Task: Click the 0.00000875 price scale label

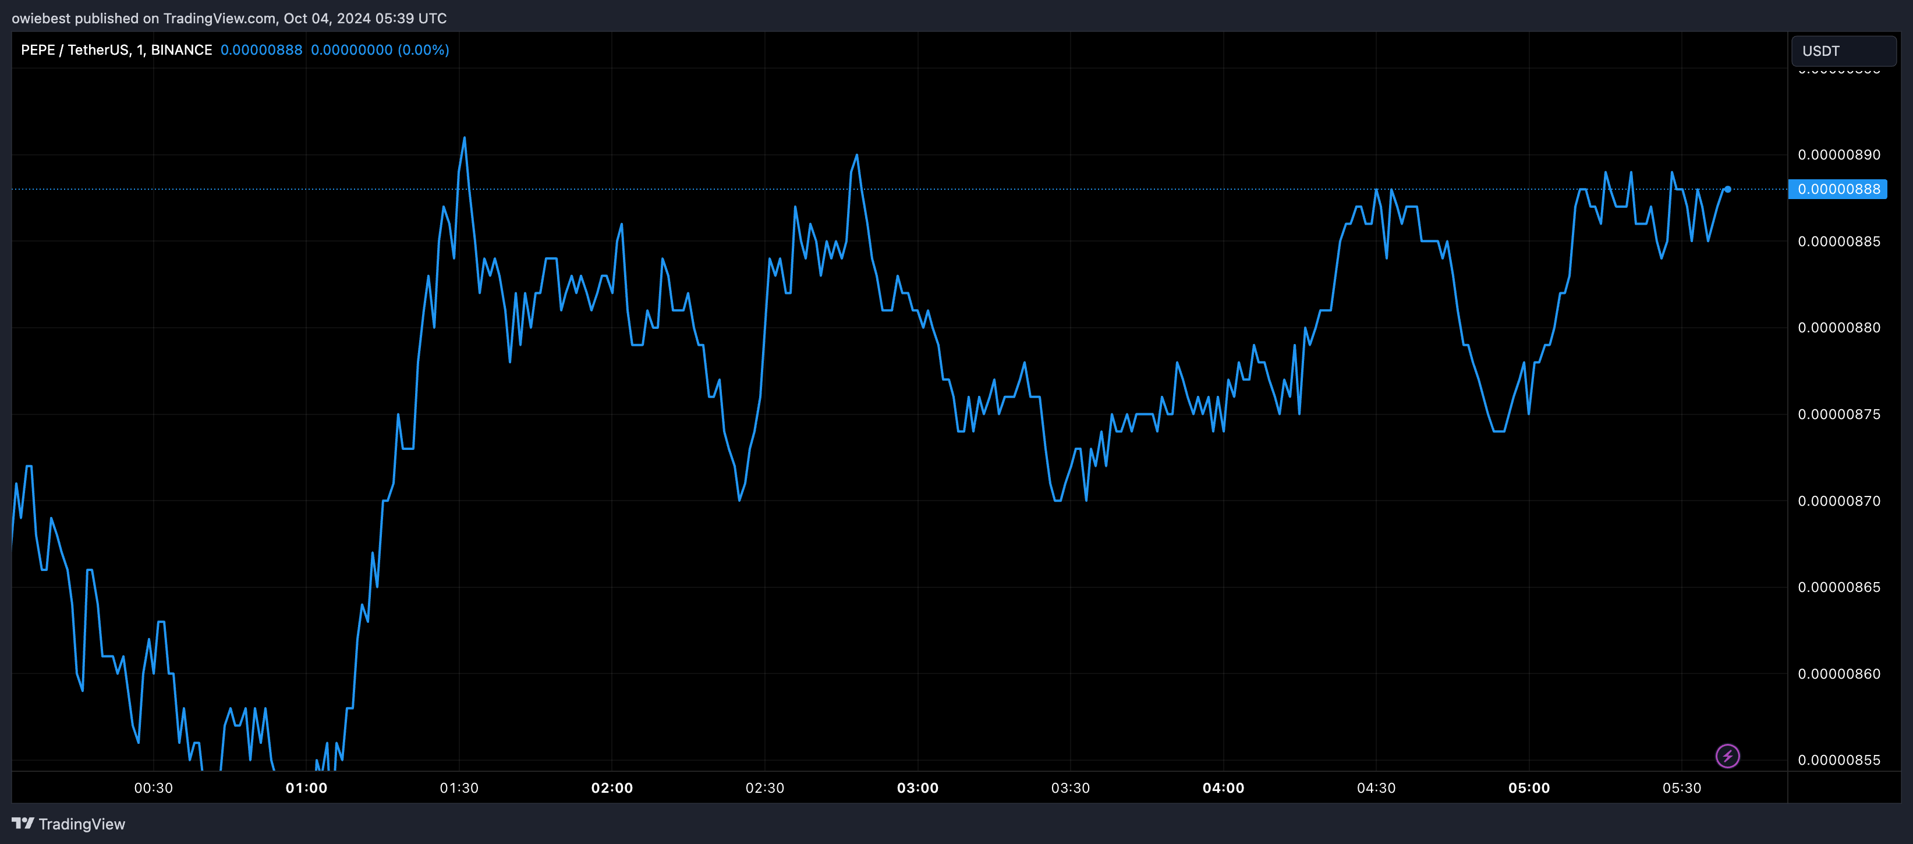Action: (x=1838, y=414)
